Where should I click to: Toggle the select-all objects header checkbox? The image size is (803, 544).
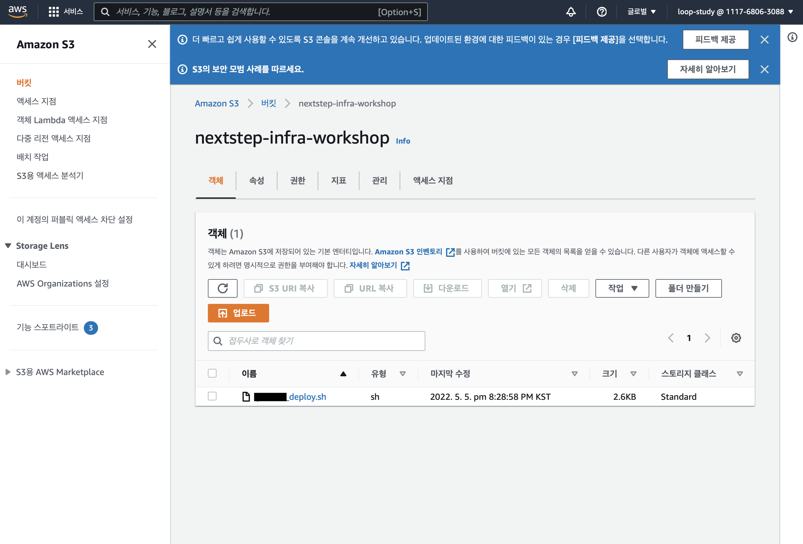(212, 373)
